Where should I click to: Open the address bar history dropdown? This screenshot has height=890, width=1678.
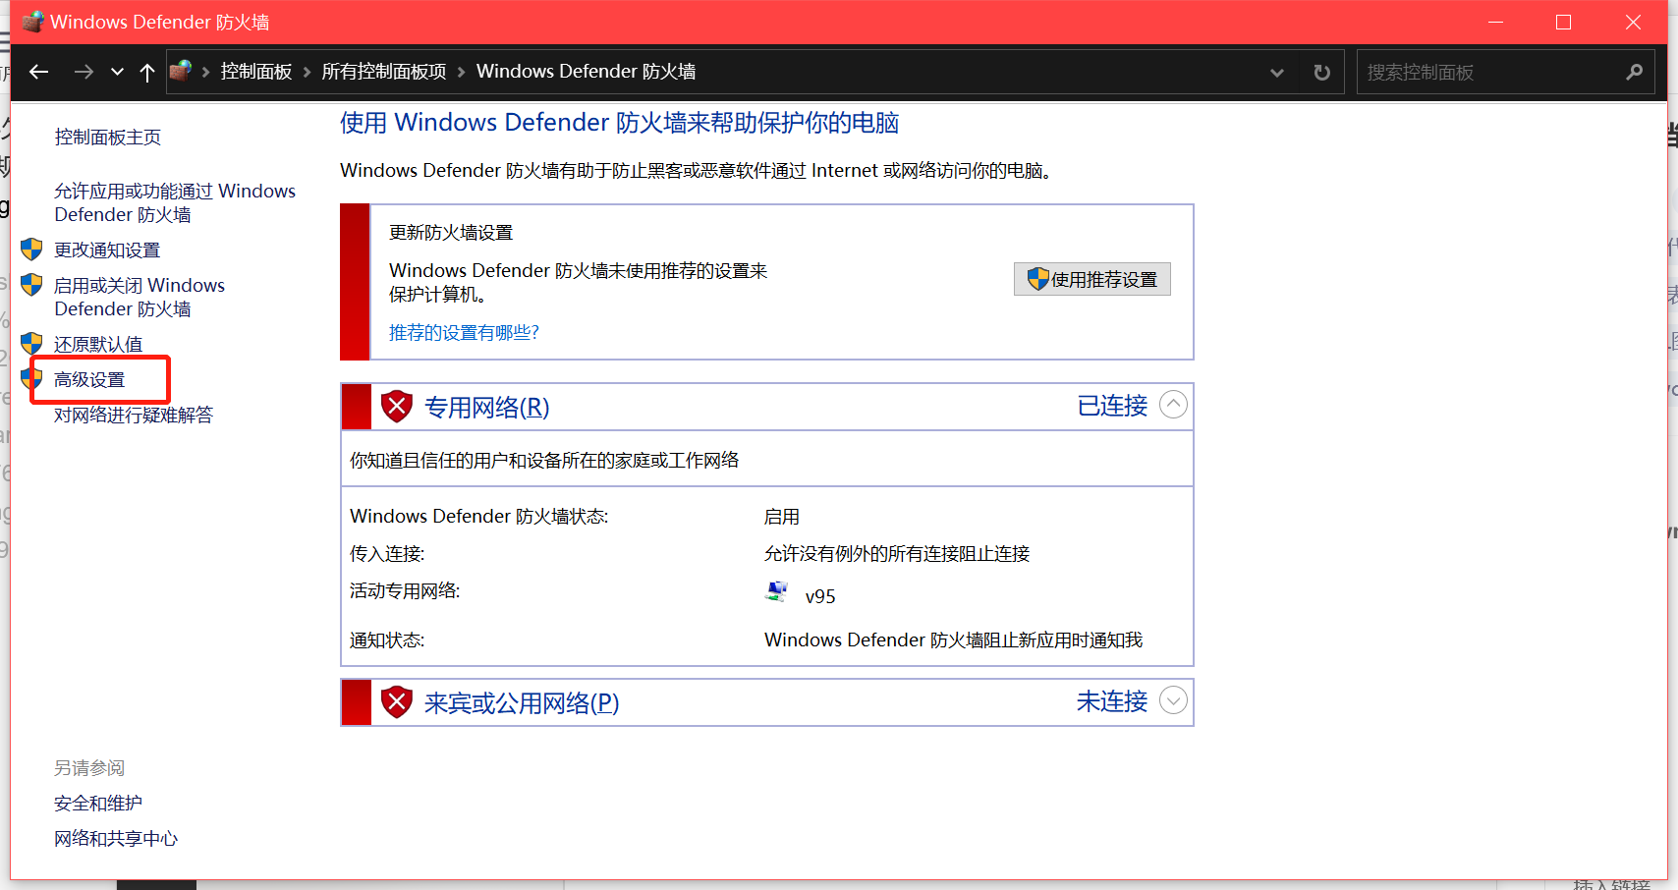[1277, 73]
